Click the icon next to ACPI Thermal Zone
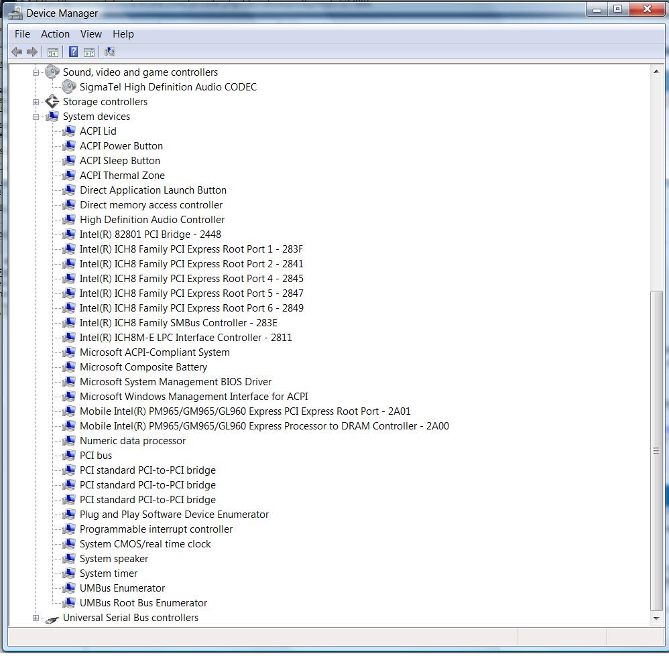Image resolution: width=669 pixels, height=670 pixels. 69,175
